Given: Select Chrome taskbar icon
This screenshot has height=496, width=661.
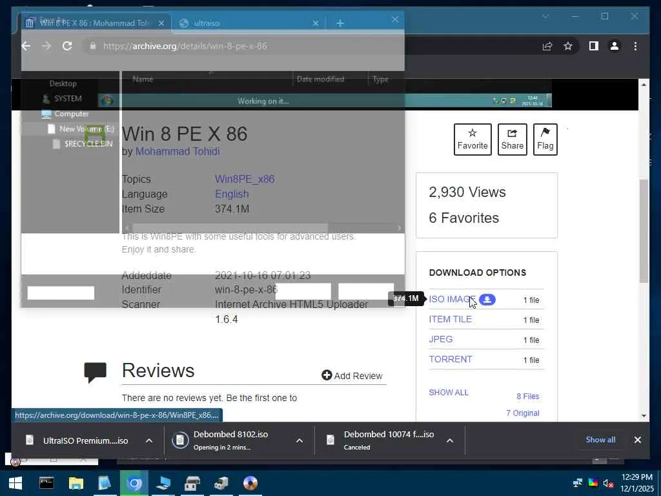Looking at the screenshot, I should 134,483.
